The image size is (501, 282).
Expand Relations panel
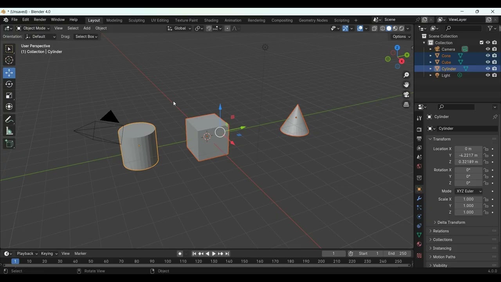[x=441, y=231]
